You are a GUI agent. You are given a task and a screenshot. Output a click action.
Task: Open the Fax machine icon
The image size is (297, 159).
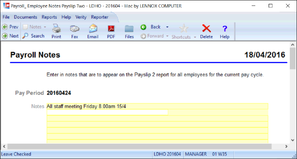(74, 29)
